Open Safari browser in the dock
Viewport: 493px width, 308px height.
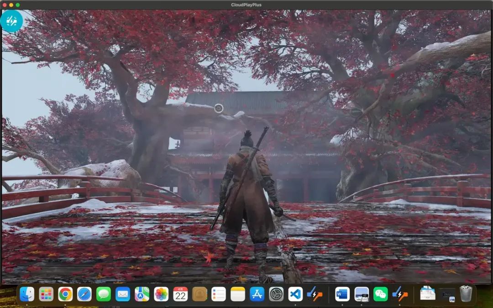pos(84,294)
